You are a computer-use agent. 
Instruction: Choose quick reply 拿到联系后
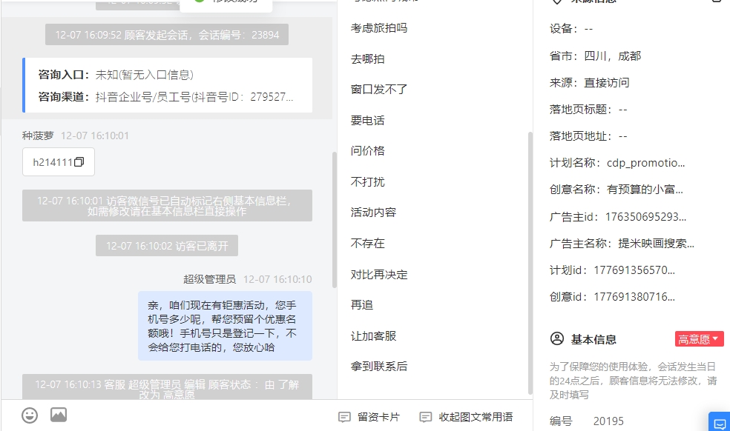[379, 367]
